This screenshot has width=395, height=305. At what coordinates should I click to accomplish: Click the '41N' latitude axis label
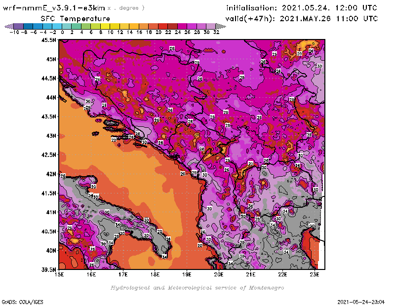51,212
